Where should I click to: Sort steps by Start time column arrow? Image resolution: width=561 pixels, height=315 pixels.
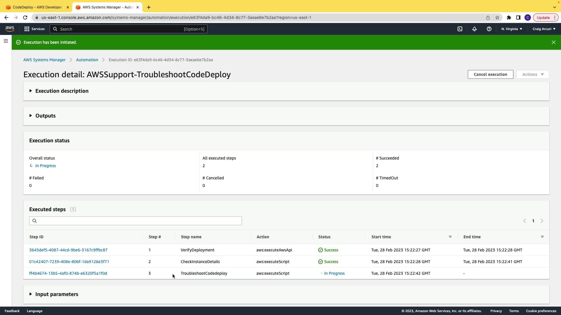click(x=450, y=237)
